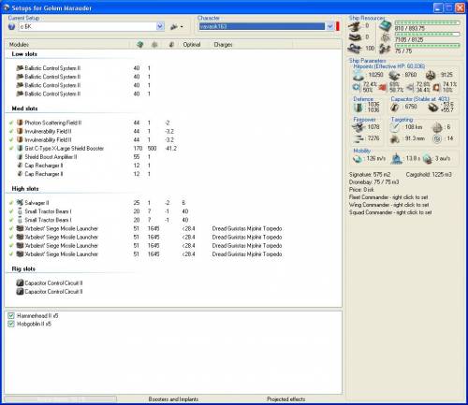The width and height of the screenshot is (468, 405).
Task: Click the Low slots section header
Action: coord(24,54)
